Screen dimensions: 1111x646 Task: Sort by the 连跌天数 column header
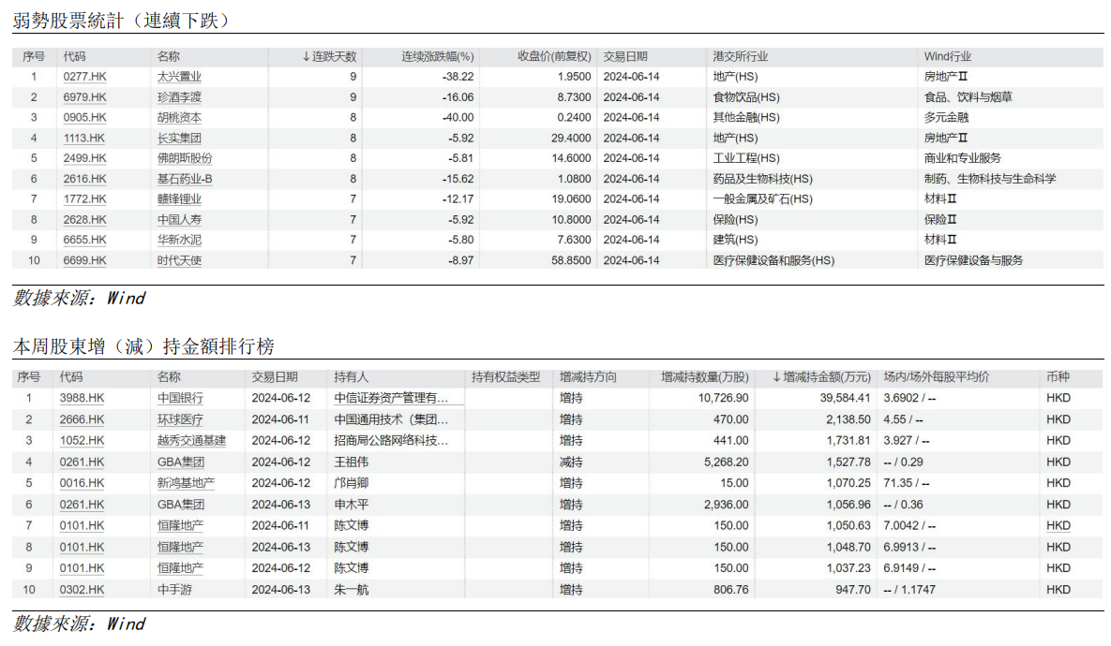pyautogui.click(x=329, y=56)
